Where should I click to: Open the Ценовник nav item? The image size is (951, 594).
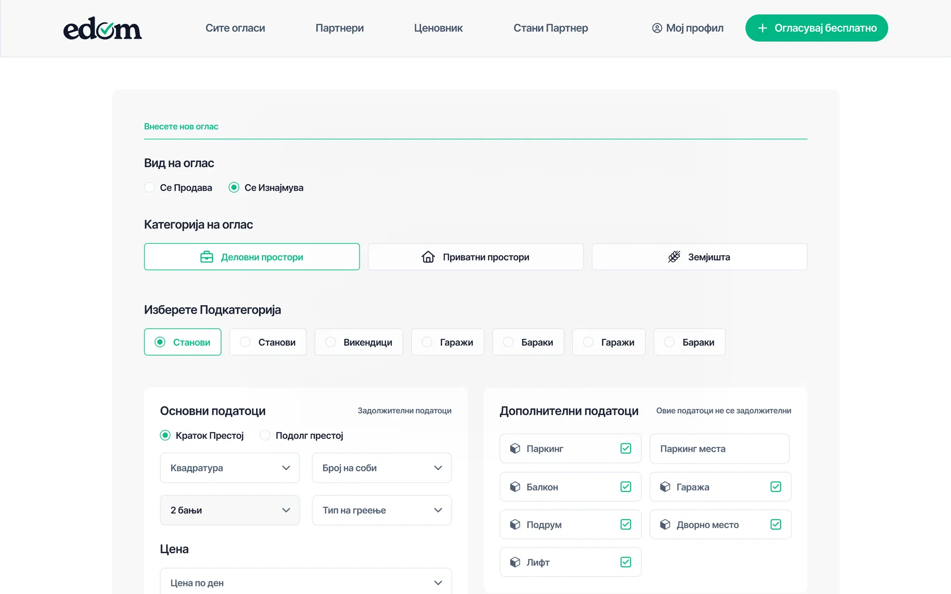coord(438,28)
